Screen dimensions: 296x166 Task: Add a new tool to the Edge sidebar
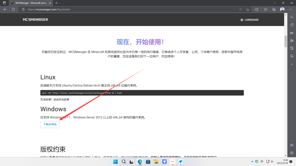pyautogui.click(x=292, y=64)
